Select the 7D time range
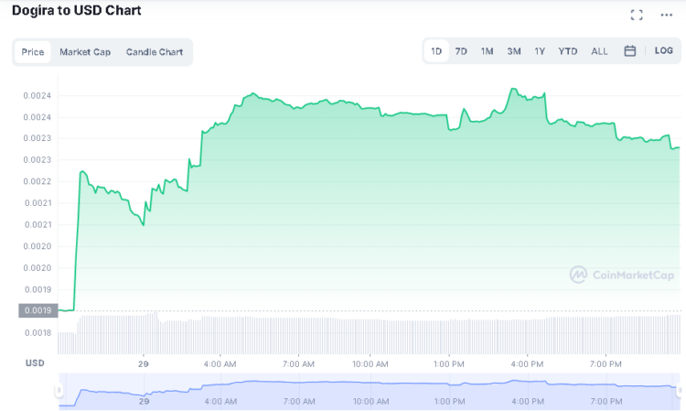This screenshot has width=686, height=411. coord(461,51)
